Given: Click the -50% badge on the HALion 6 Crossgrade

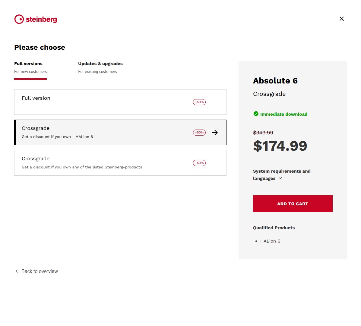Looking at the screenshot, I should [x=199, y=133].
